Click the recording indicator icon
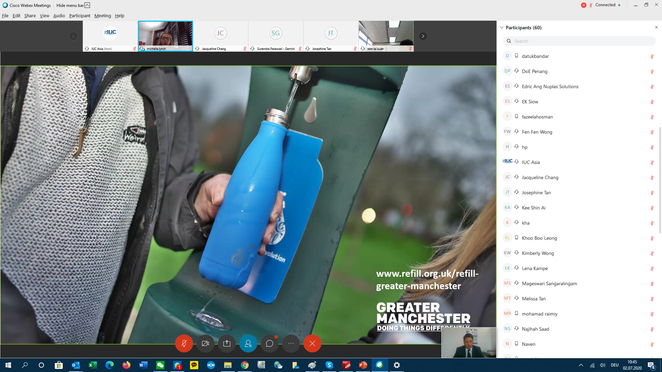Viewport: 662px width, 372px height. click(583, 5)
